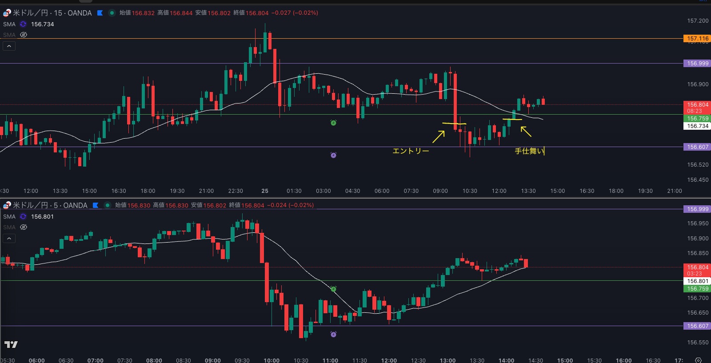Select the 手仕舞い text annotation
The height and width of the screenshot is (363, 711).
(x=529, y=151)
